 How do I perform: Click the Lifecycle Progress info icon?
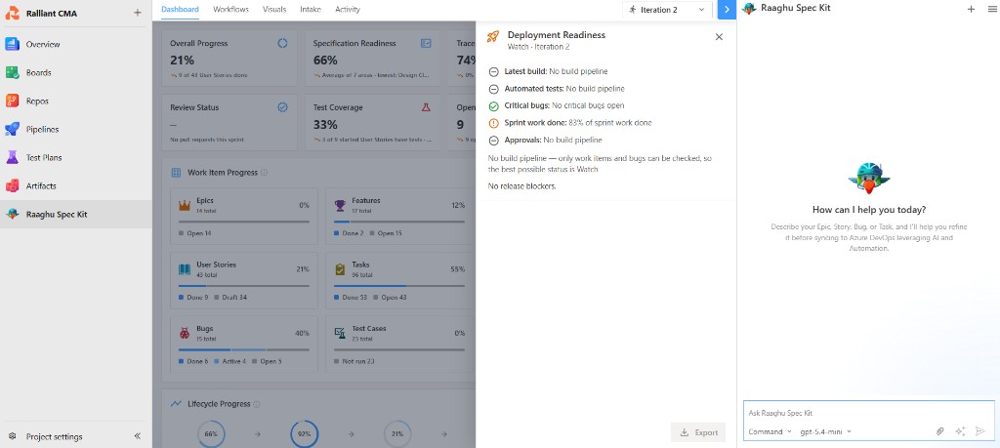[x=257, y=404]
